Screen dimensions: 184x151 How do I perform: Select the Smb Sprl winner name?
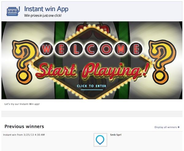(x=116, y=135)
